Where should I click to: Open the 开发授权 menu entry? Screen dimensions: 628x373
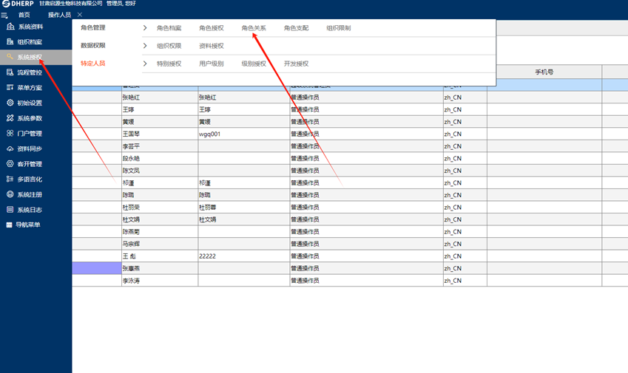pos(296,64)
